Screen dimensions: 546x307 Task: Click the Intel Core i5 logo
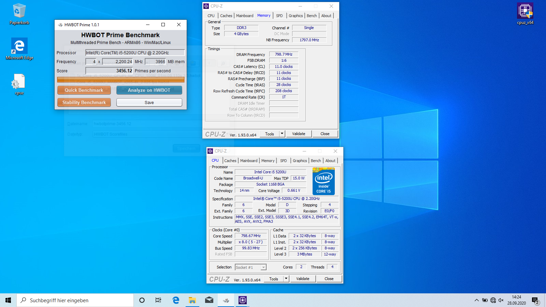point(324,181)
